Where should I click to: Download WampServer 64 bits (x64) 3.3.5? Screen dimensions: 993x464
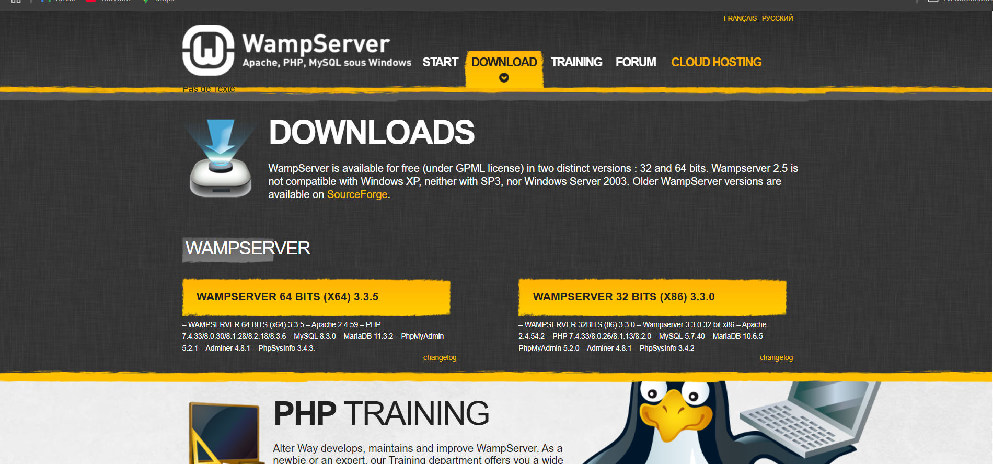(x=316, y=297)
